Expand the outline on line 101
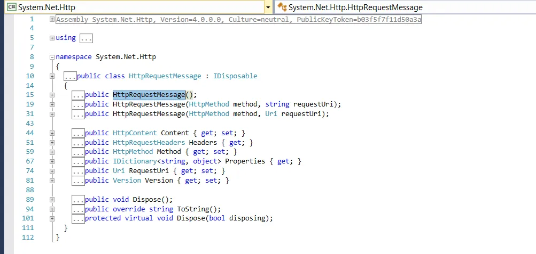Screen dimensions: 536x254 point(52,218)
